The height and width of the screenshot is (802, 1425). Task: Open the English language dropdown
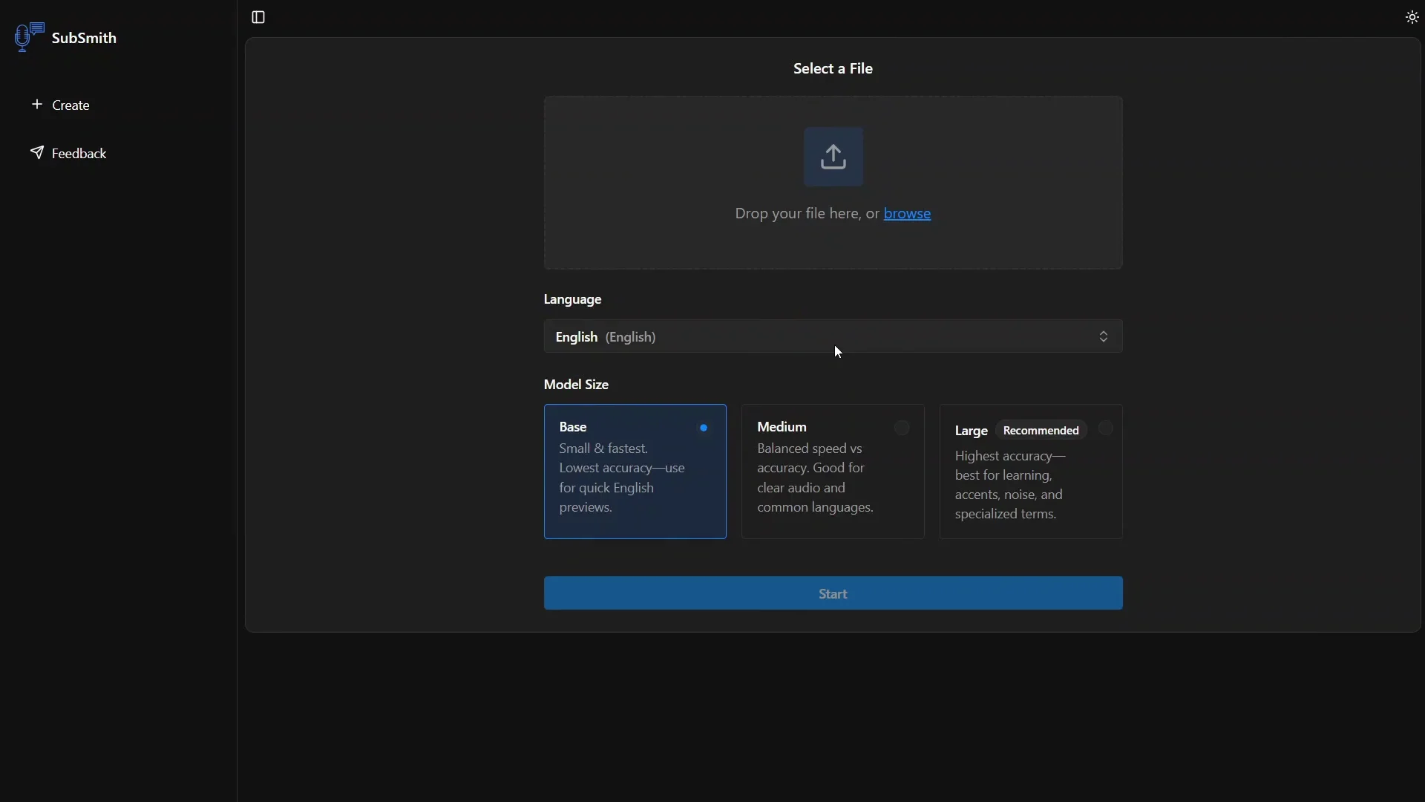pos(816,337)
